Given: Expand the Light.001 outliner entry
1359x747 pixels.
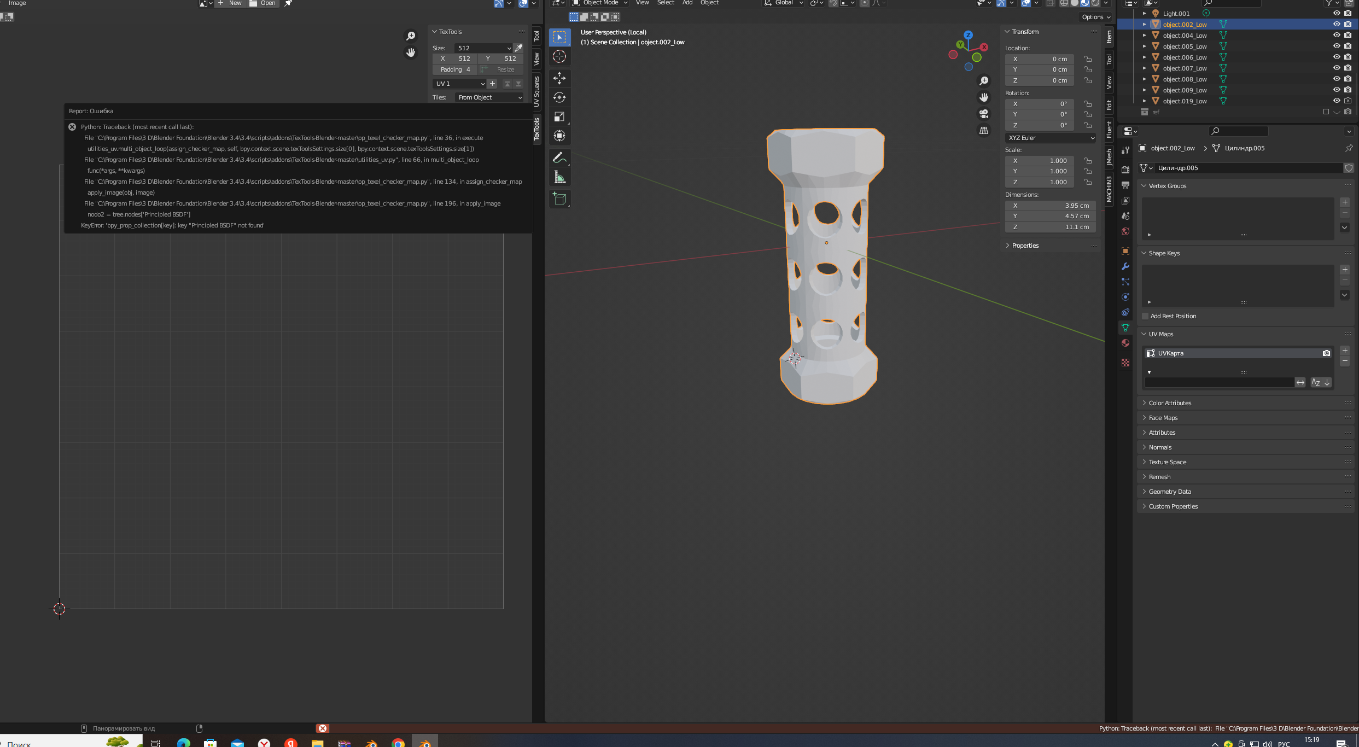Looking at the screenshot, I should click(x=1145, y=13).
